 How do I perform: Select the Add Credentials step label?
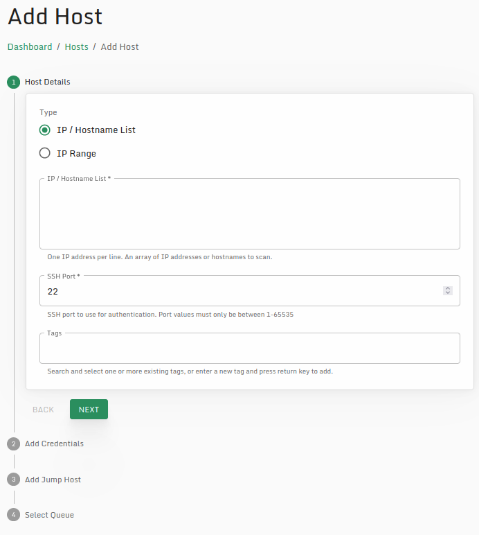tap(54, 444)
